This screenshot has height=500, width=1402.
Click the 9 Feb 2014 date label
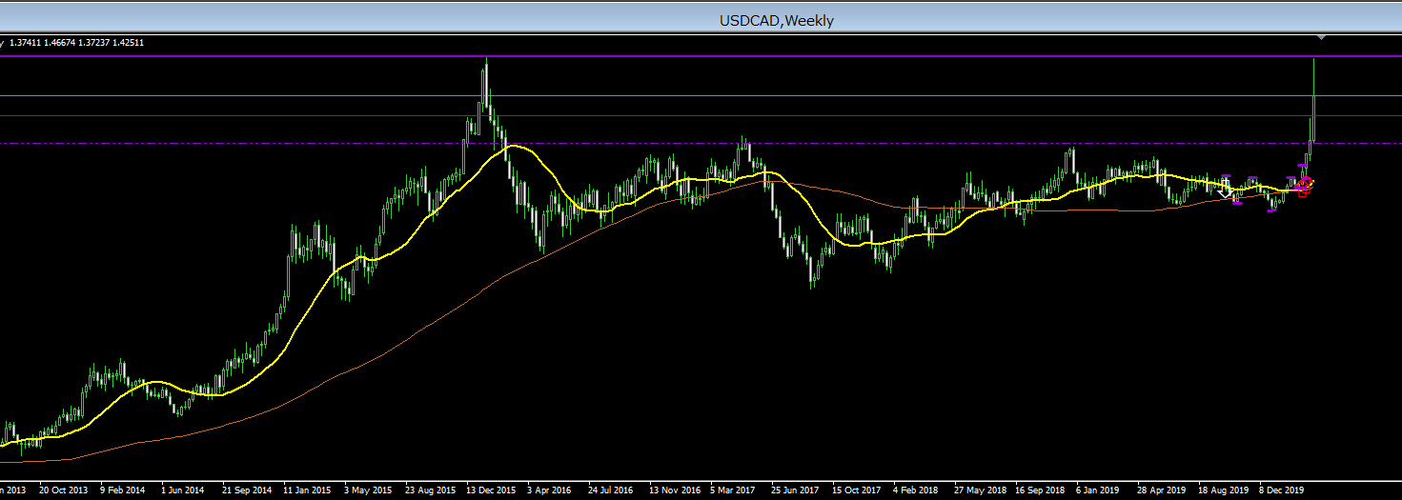[123, 490]
